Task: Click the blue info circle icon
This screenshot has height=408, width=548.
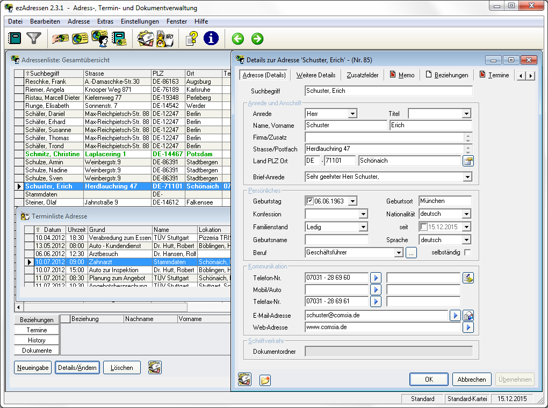Action: point(211,38)
